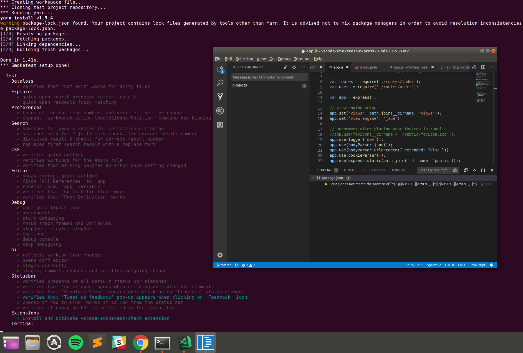The height and width of the screenshot is (353, 523).
Task: Select the master branch indicator
Action: pyautogui.click(x=224, y=265)
